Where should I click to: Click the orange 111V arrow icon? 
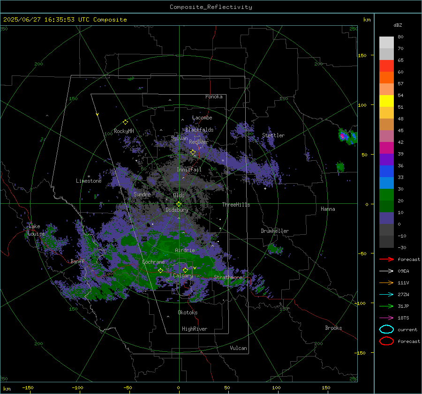click(x=386, y=282)
